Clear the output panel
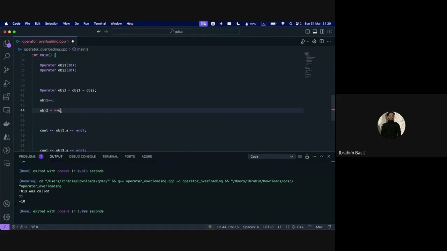The image size is (447, 251). [x=300, y=157]
